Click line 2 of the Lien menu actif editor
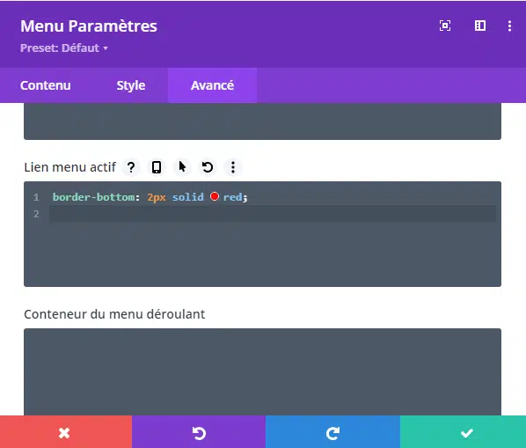The height and width of the screenshot is (448, 526). 273,214
